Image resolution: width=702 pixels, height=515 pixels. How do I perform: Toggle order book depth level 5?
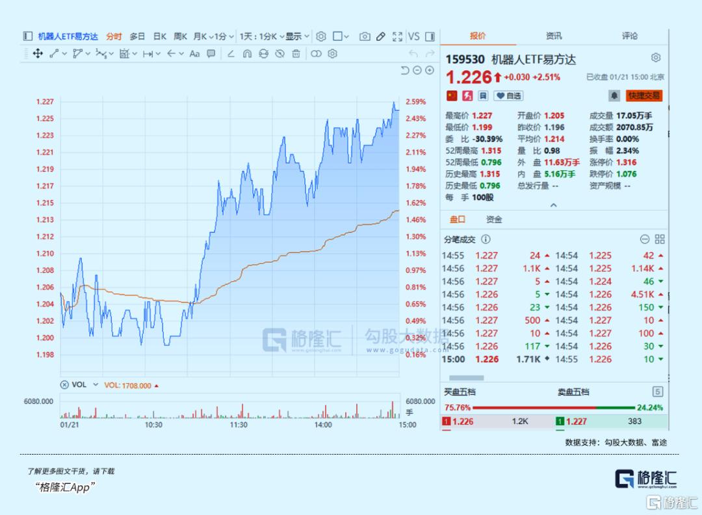point(658,392)
